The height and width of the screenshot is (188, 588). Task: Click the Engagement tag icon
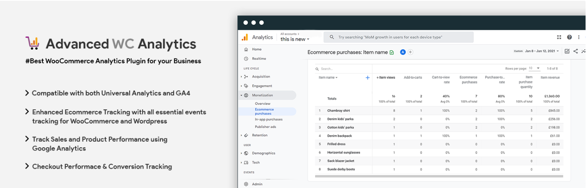pyautogui.click(x=246, y=86)
